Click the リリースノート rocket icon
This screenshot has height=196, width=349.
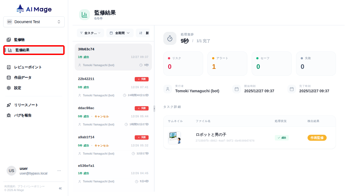(8, 105)
